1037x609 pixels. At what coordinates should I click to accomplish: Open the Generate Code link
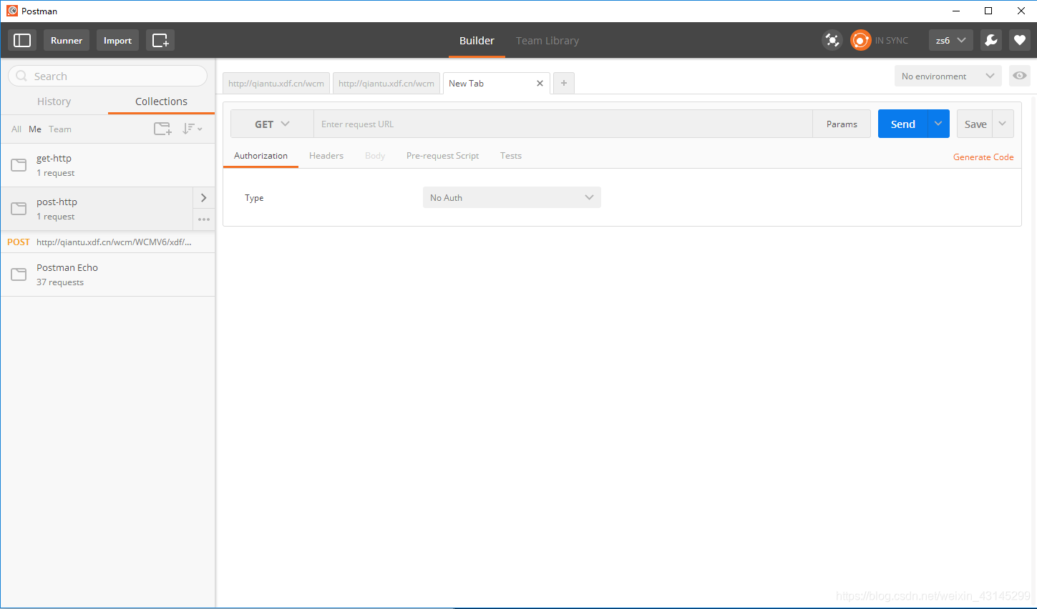tap(983, 157)
